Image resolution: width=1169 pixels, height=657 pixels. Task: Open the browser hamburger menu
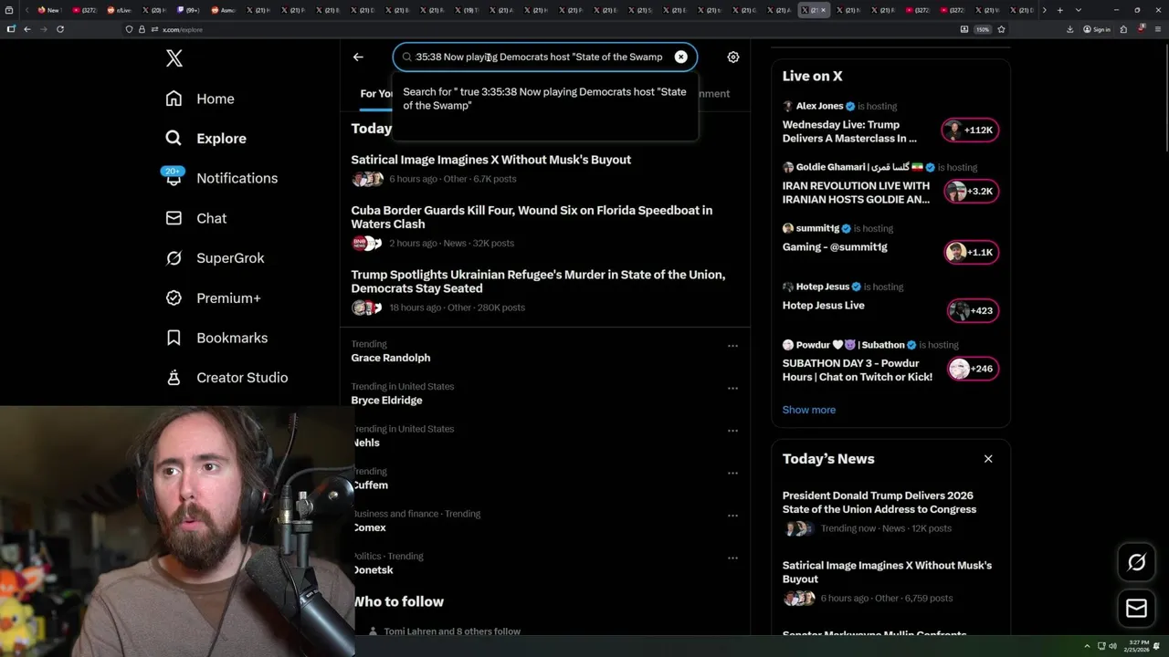(x=1156, y=29)
